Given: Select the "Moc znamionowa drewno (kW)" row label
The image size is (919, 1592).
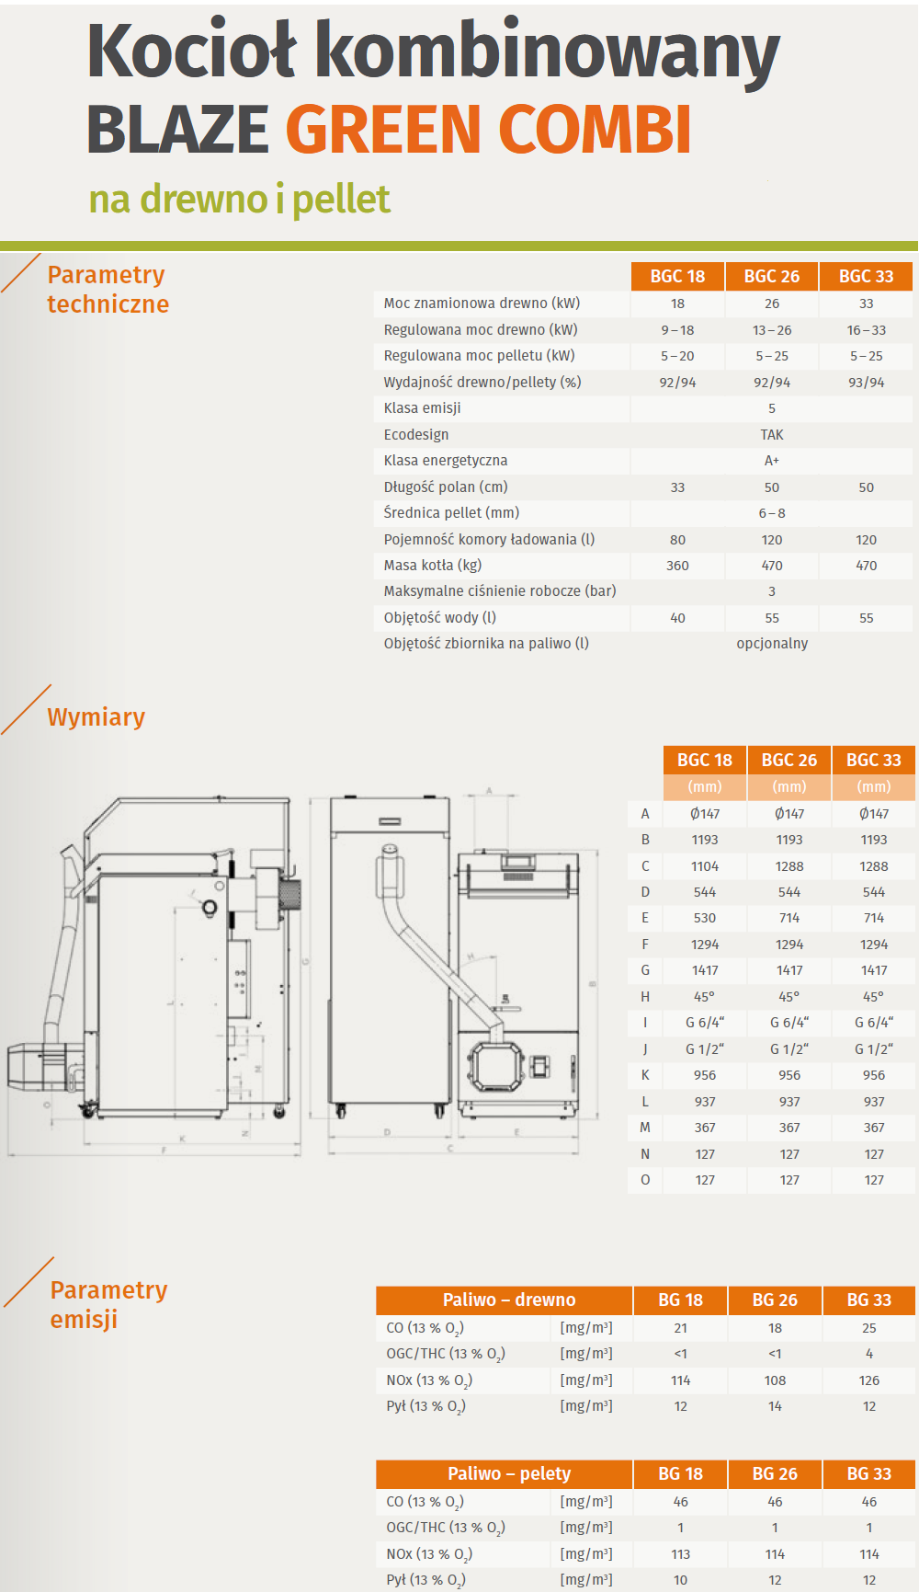Looking at the screenshot, I should point(482,304).
